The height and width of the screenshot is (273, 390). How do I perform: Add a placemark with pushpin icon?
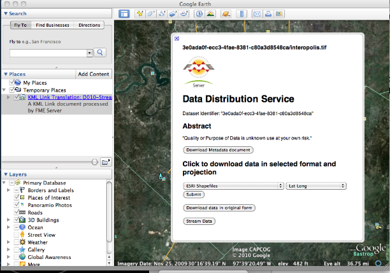140,13
